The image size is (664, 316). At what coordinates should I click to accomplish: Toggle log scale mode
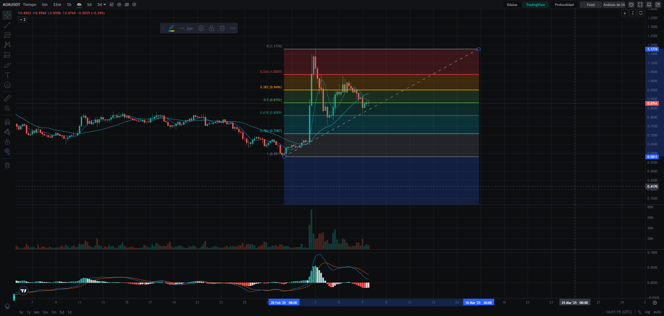click(647, 312)
